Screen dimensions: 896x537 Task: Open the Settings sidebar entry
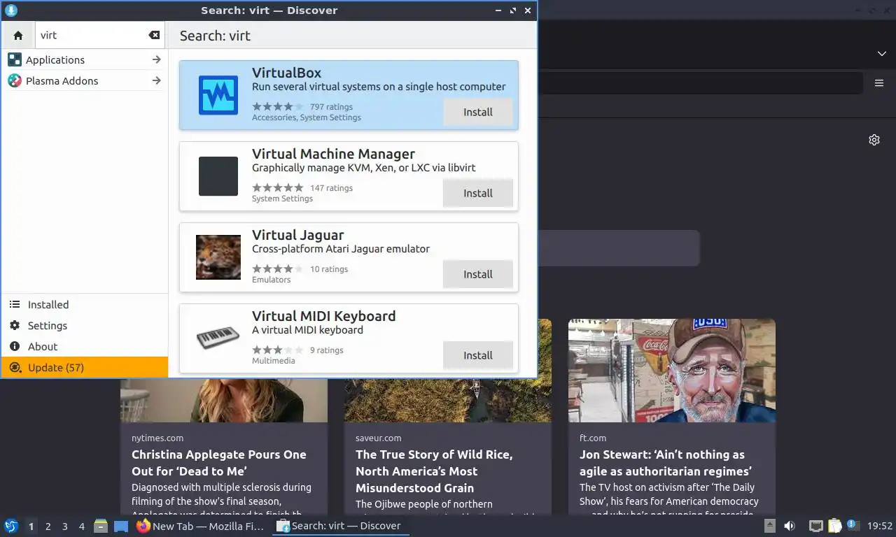tap(85, 325)
